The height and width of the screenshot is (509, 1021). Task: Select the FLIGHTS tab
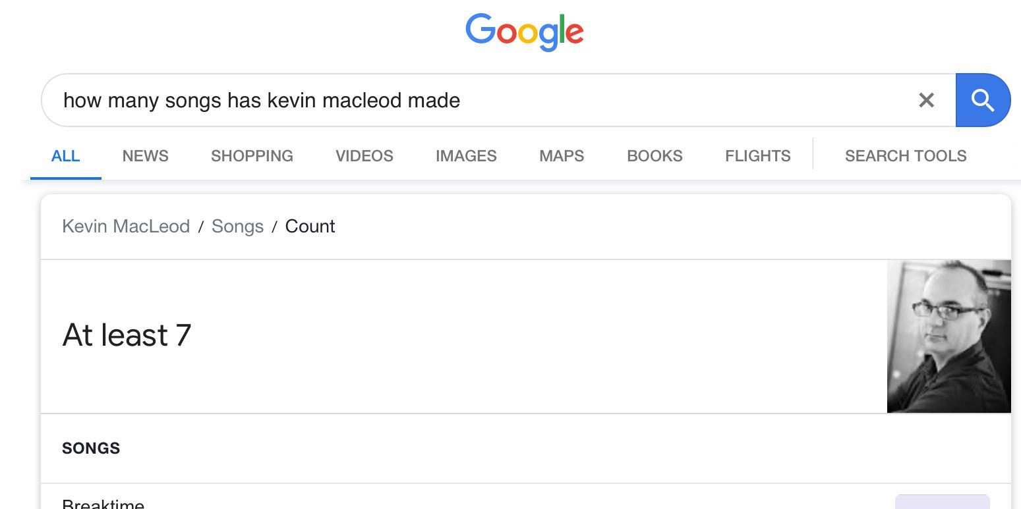[757, 156]
